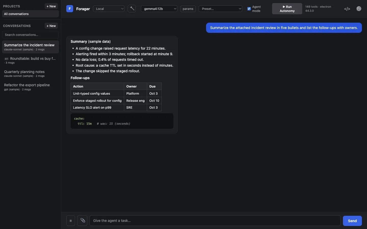This screenshot has width=367, height=229.
Task: Click the params button
Action: (x=188, y=9)
